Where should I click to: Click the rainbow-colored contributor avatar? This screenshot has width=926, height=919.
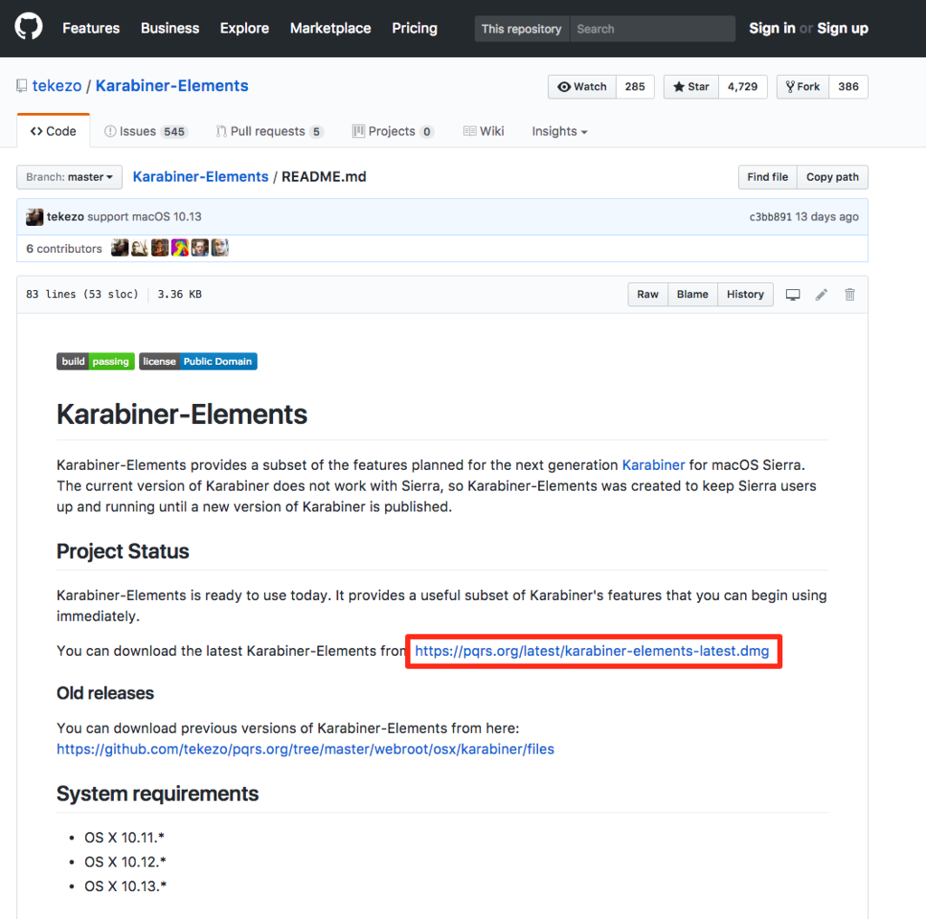pyautogui.click(x=180, y=248)
